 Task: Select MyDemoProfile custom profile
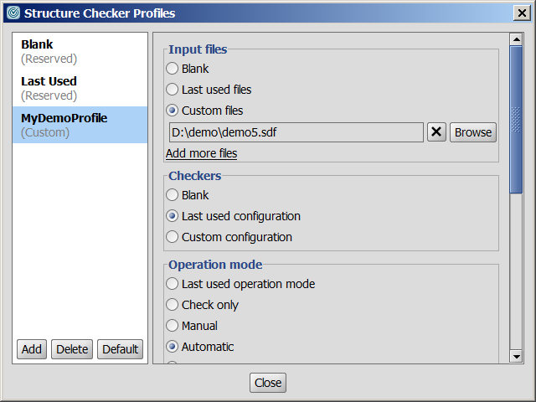(x=64, y=125)
